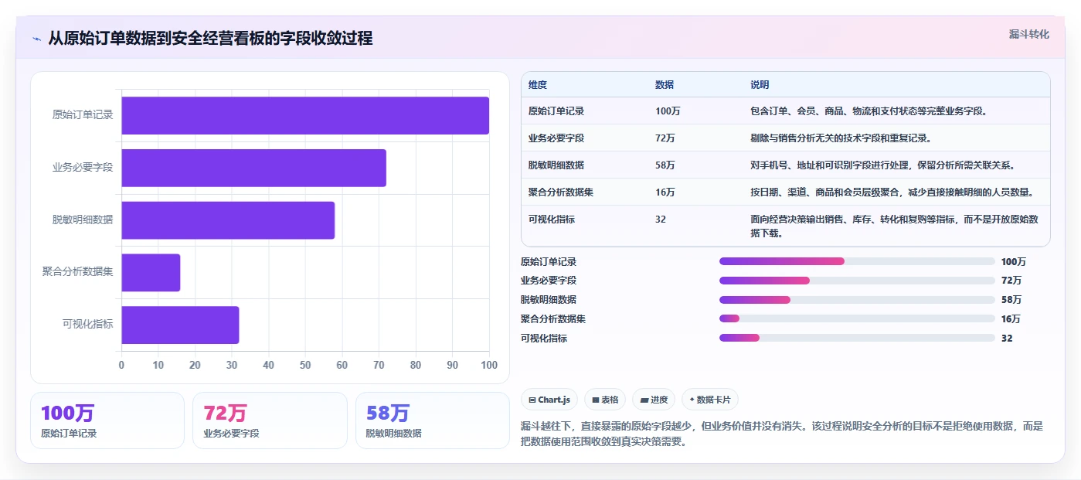Viewport: 1081px width, 480px height.
Task: Click the description starting 剔除与销售分析无关
Action: pyautogui.click(x=841, y=138)
